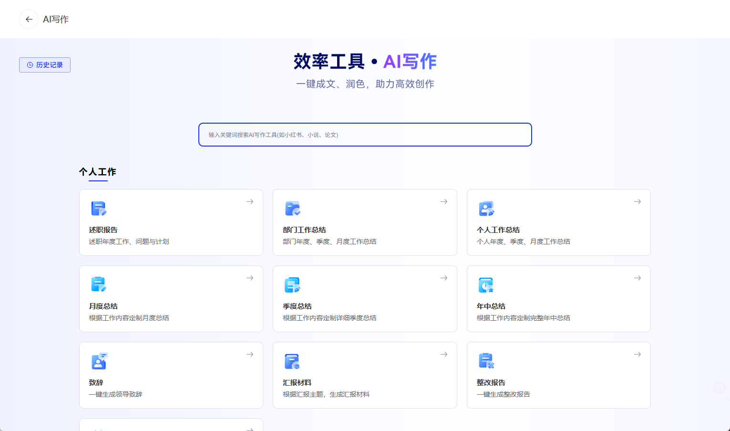Go back using the arrow button

pos(29,19)
